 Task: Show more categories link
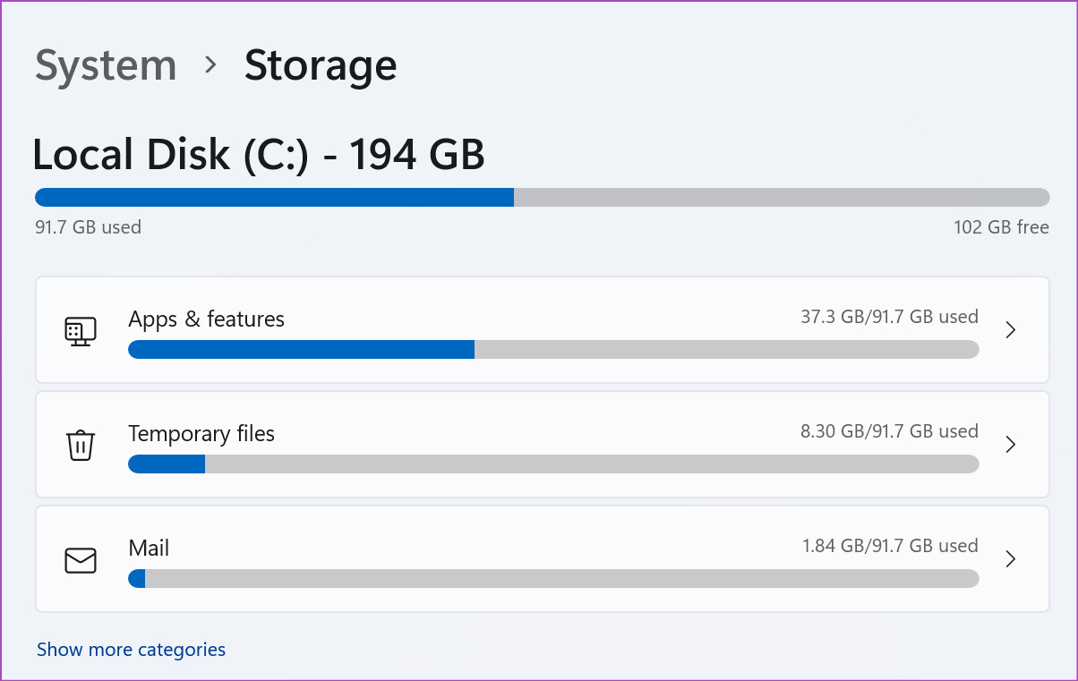131,650
